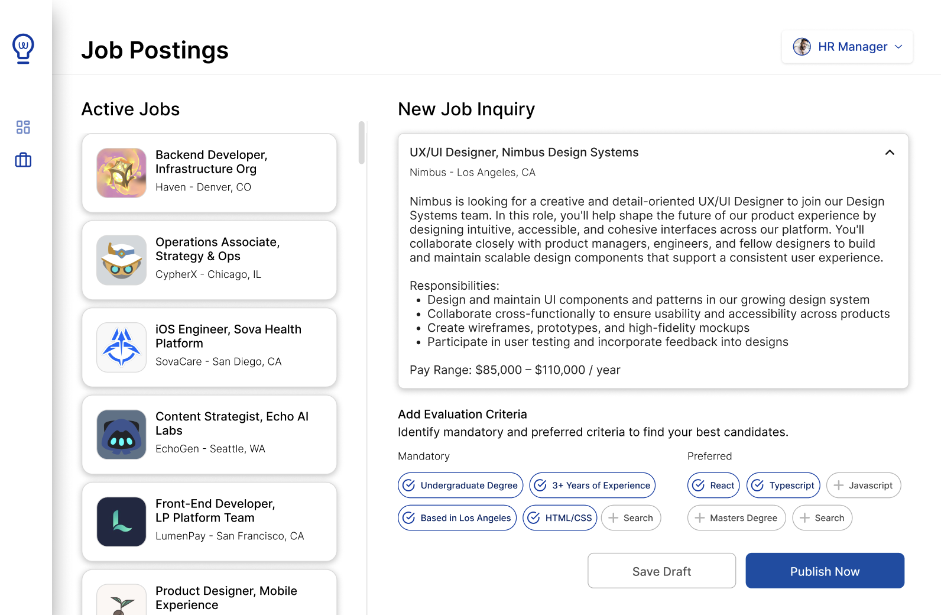The width and height of the screenshot is (941, 615).
Task: Open the briefcase jobs icon in sidebar
Action: point(23,160)
